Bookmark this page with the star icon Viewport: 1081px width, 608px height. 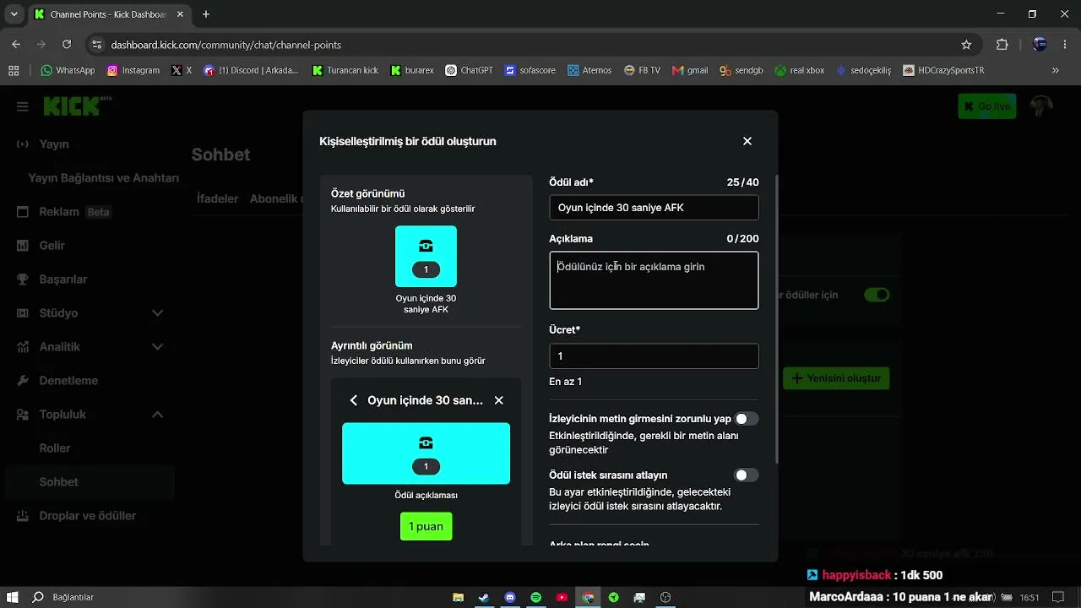(966, 45)
